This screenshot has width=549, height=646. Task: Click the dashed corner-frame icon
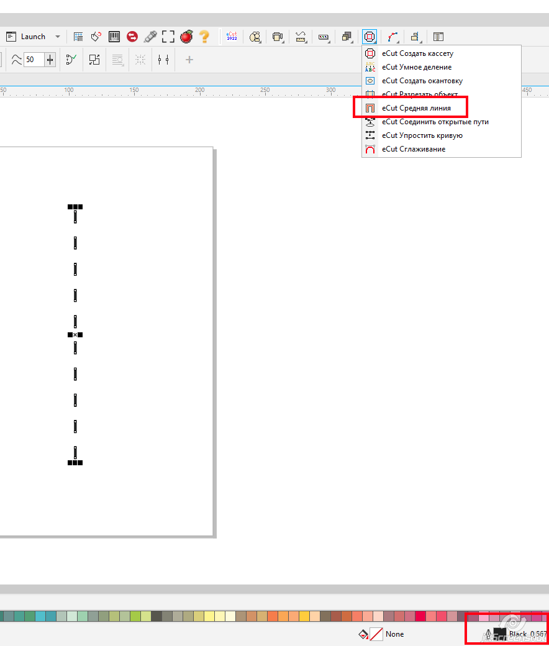[168, 37]
